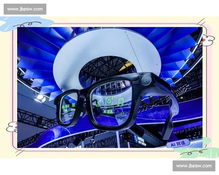Select the camera icon in the glasses lens

coord(109,101)
